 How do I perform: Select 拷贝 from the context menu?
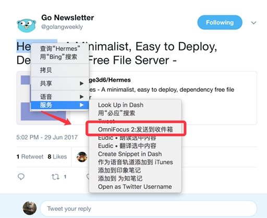(60, 70)
